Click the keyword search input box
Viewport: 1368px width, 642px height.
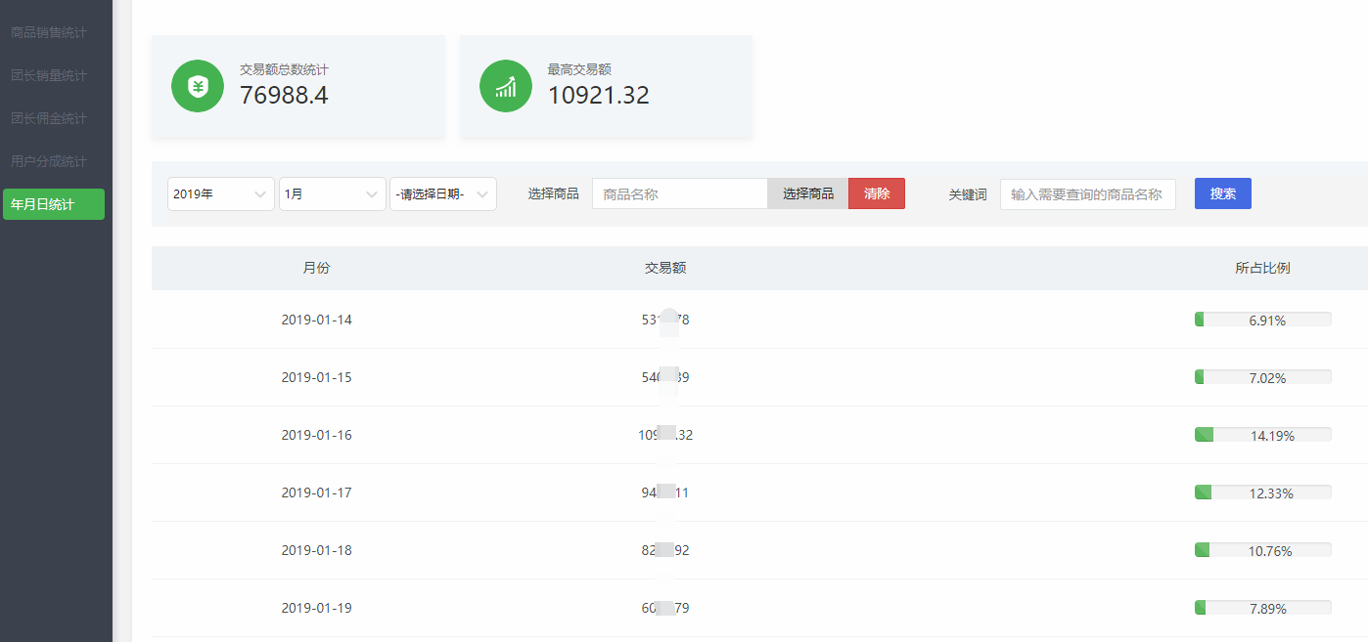click(1087, 194)
